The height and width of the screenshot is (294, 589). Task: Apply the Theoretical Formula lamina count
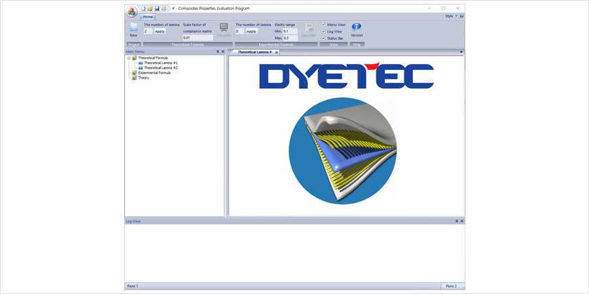(x=160, y=31)
